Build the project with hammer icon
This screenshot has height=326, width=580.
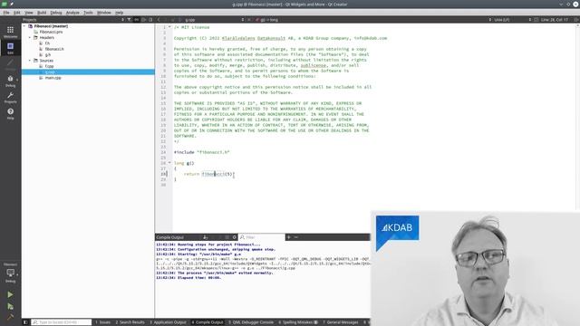pyautogui.click(x=10, y=317)
